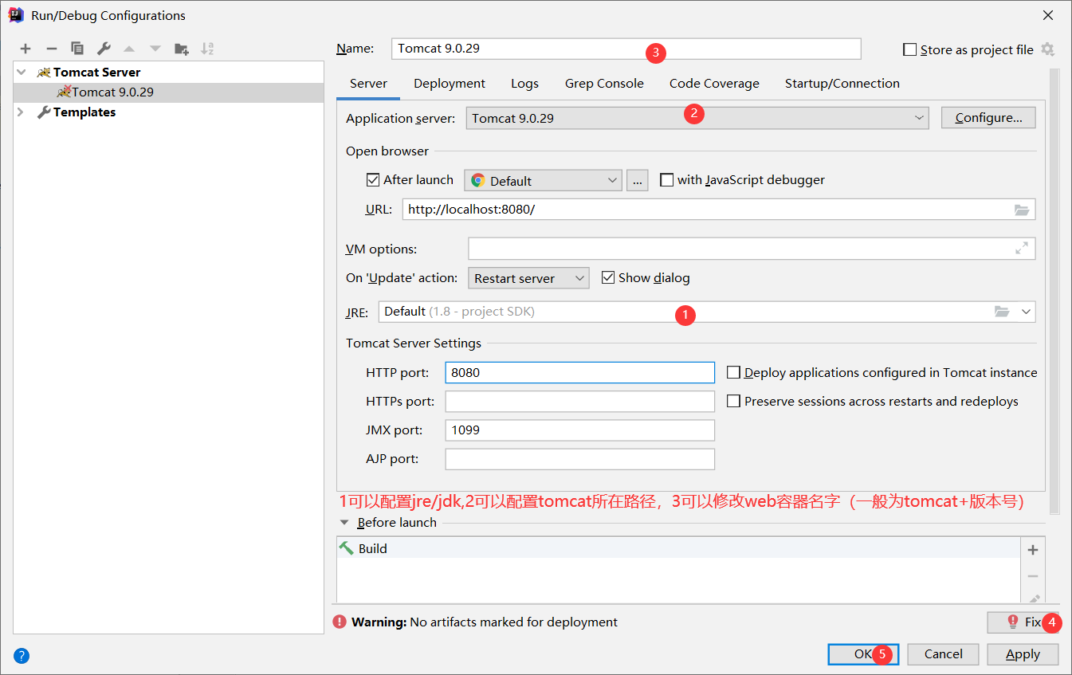Expand the Templates tree node
Image resolution: width=1072 pixels, height=675 pixels.
tap(21, 112)
